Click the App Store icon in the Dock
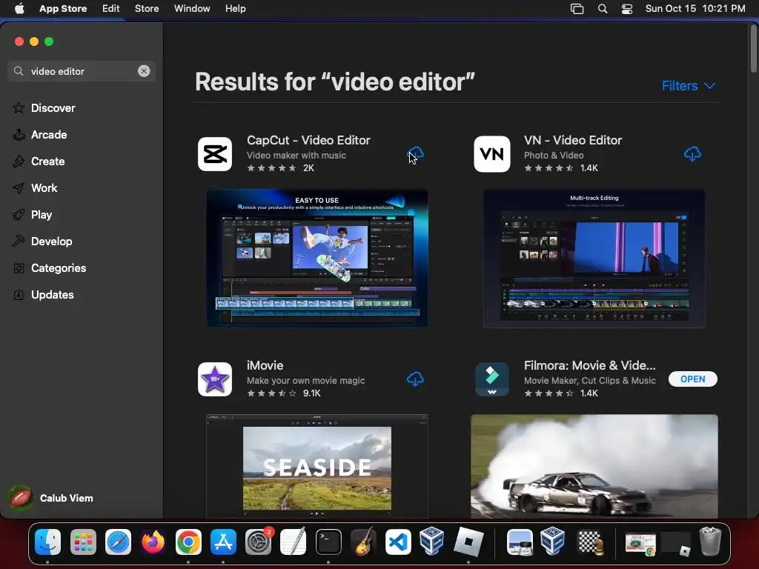This screenshot has height=569, width=759. pyautogui.click(x=223, y=542)
